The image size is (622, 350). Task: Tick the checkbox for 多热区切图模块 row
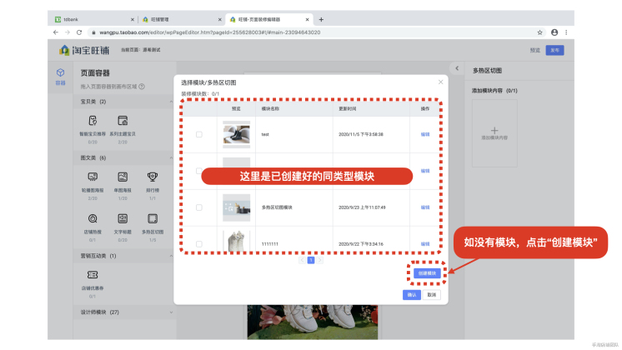click(199, 207)
